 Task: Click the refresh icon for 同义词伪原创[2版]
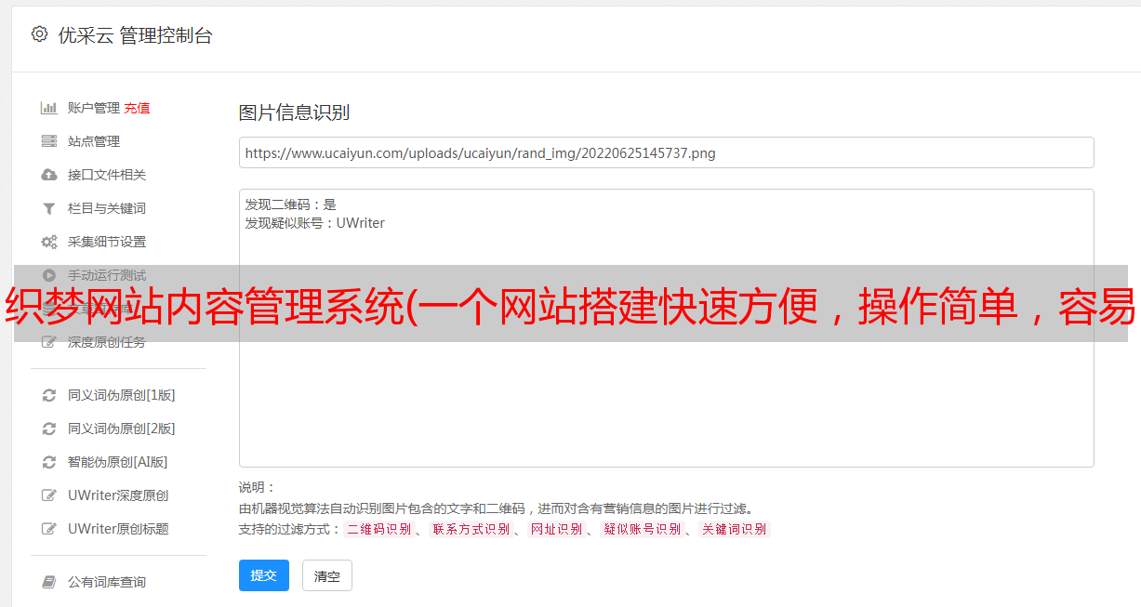pos(49,429)
